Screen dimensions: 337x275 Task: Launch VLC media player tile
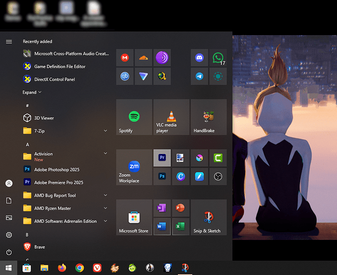[171, 117]
